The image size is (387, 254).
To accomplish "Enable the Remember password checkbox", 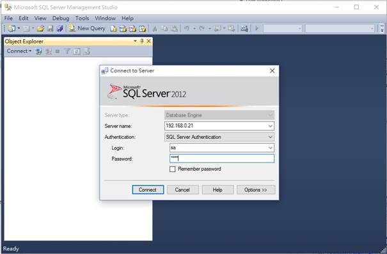I will coord(173,169).
